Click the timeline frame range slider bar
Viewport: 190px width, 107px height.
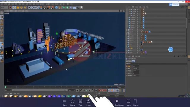point(40,90)
